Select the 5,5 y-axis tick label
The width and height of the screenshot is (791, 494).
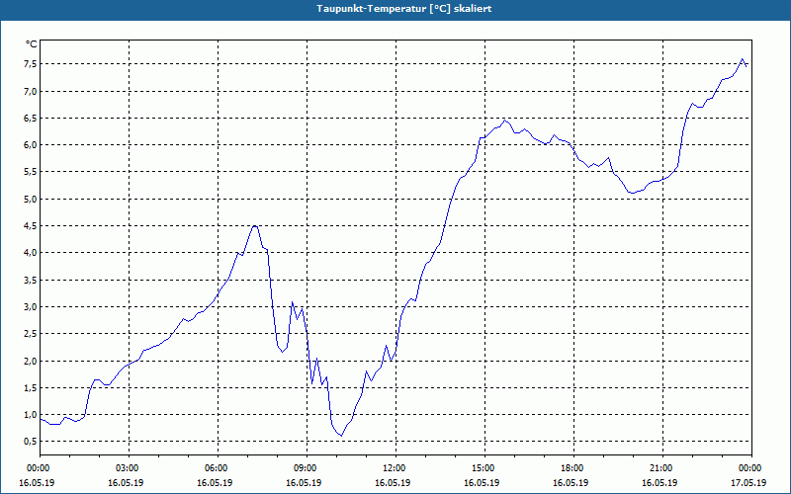tap(30, 172)
